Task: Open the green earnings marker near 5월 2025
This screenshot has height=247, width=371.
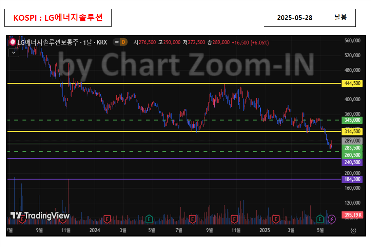Action: [320, 219]
